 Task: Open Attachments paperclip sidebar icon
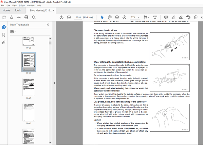coord(4,42)
